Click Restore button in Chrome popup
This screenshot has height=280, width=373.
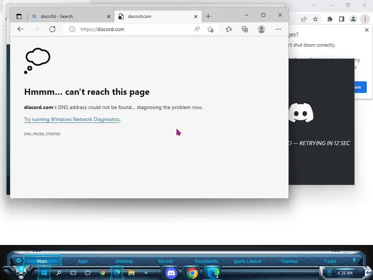360,87
